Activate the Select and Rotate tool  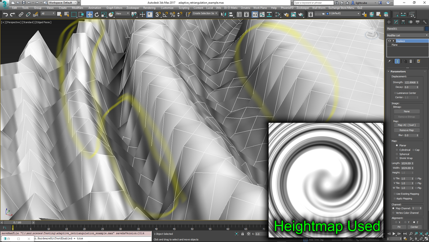(x=97, y=15)
